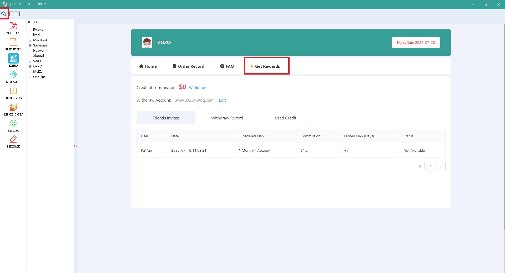
Task: Open the Repair Cases stack icon
Action: pyautogui.click(x=13, y=107)
